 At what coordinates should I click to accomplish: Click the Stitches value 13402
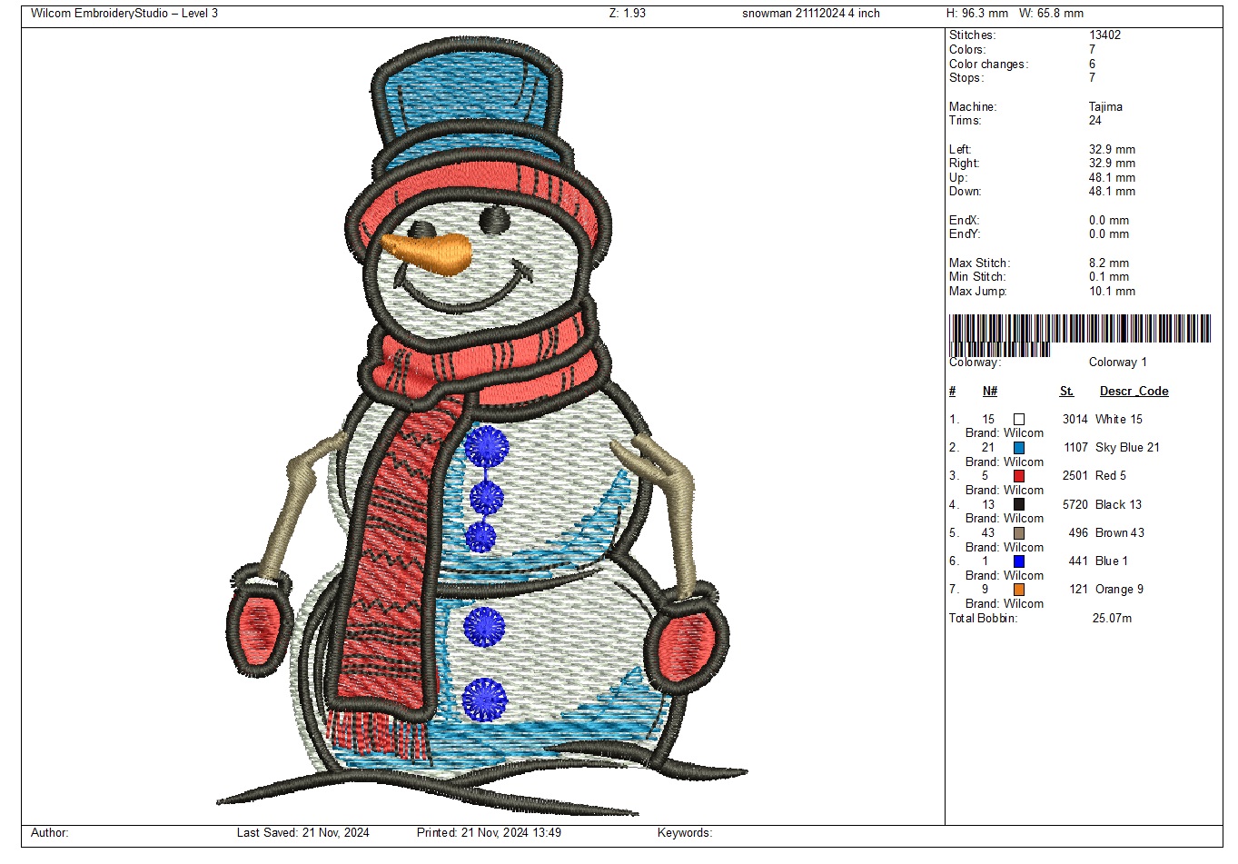1104,35
